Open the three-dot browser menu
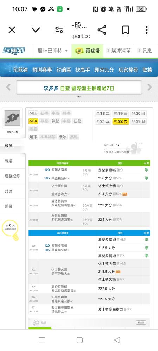Viewport: 158px width, 351px height. tap(146, 30)
